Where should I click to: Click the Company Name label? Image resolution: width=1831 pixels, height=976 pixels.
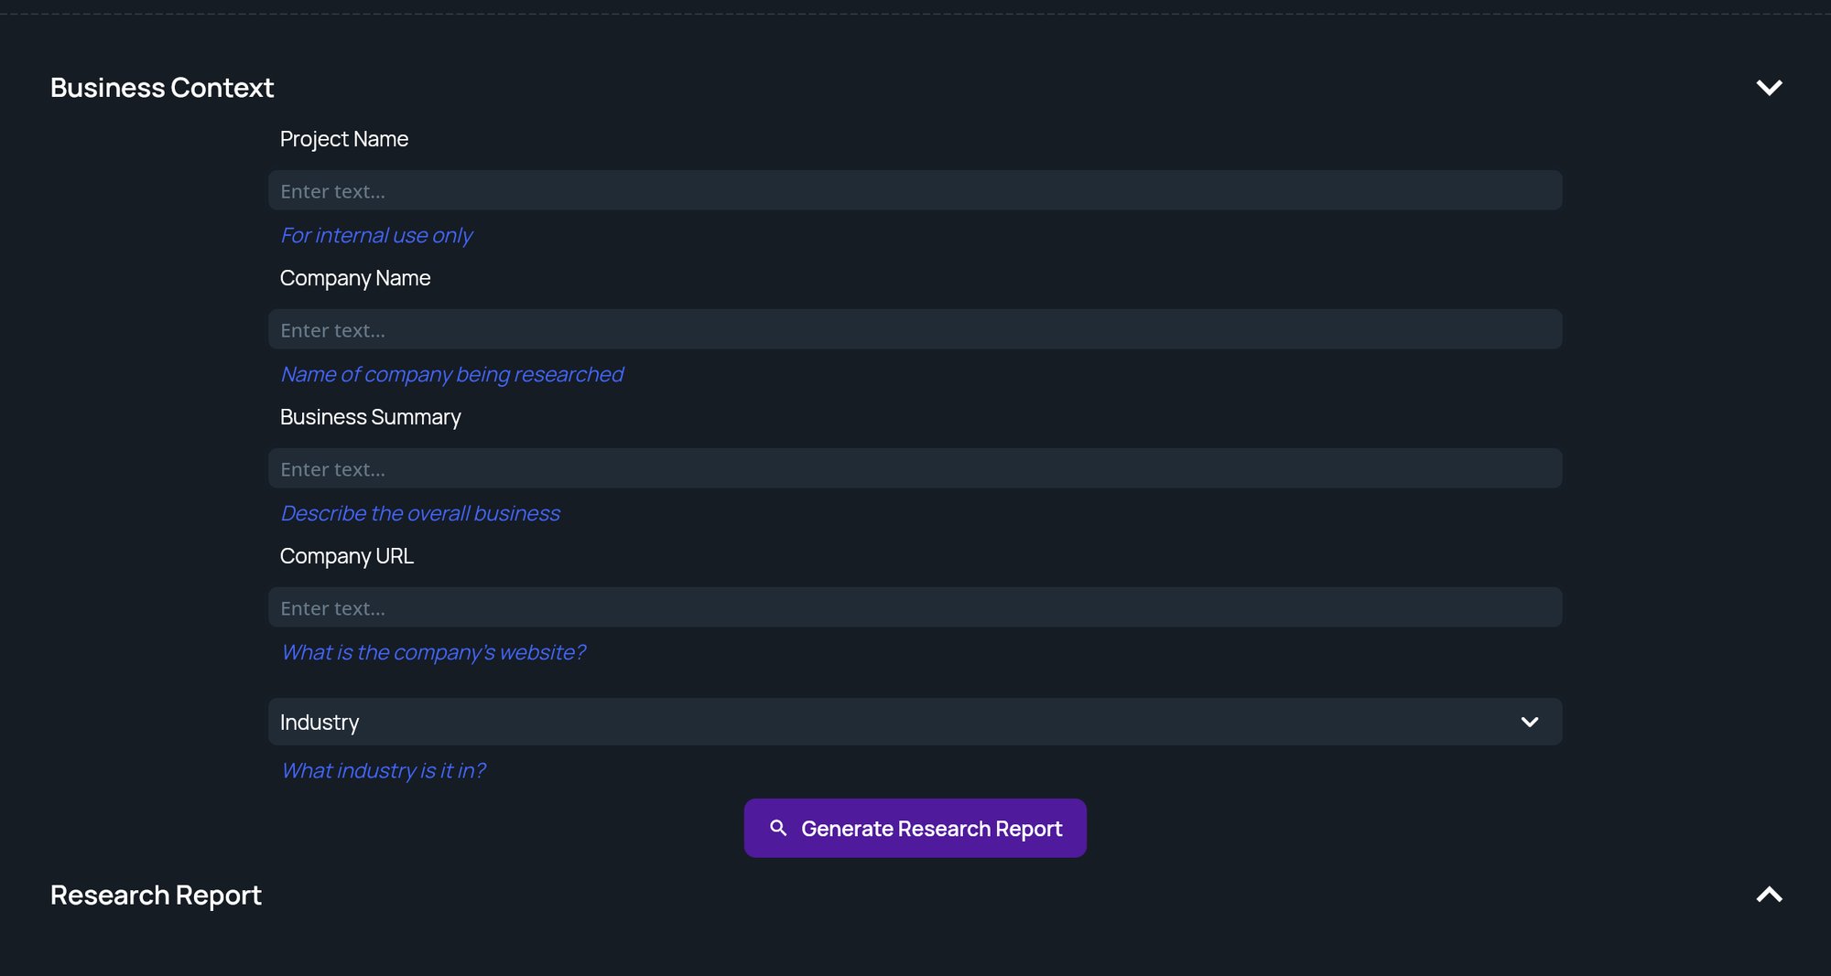(355, 278)
